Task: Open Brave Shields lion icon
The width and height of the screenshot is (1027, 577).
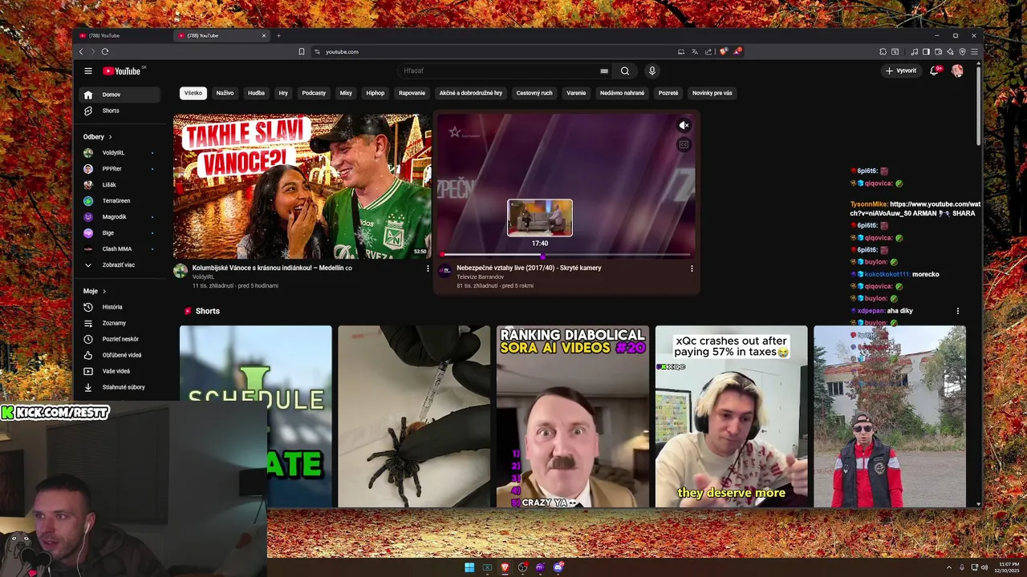Action: point(723,51)
